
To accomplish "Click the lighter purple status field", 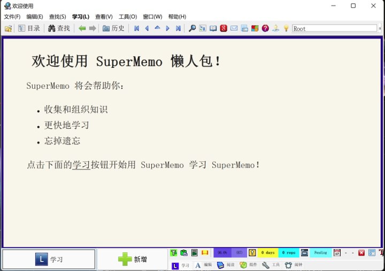I will click(239, 253).
